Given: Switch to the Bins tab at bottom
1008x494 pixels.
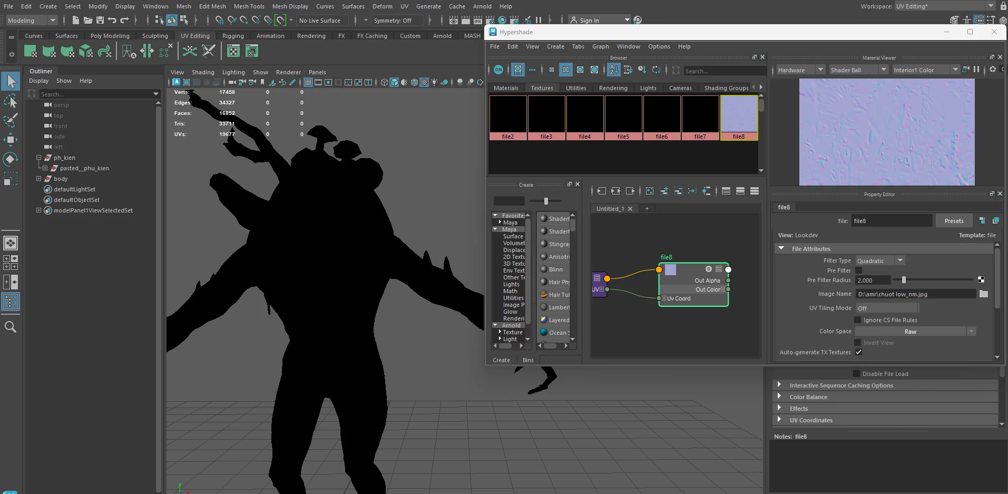Looking at the screenshot, I should tap(528, 360).
